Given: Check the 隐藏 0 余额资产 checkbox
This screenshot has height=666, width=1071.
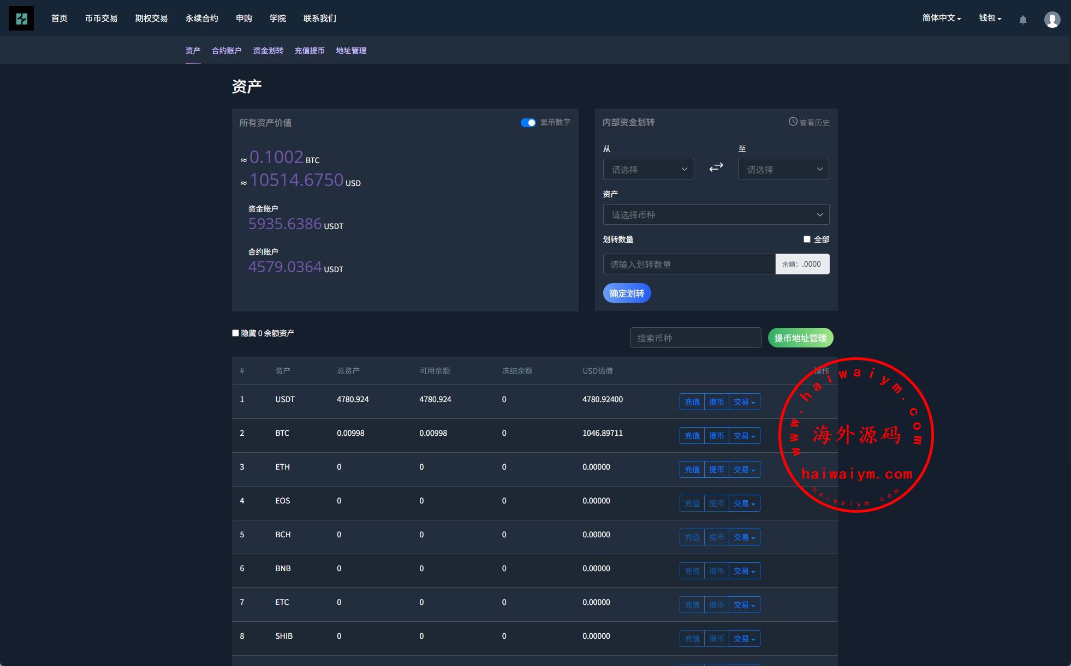Looking at the screenshot, I should (x=236, y=333).
